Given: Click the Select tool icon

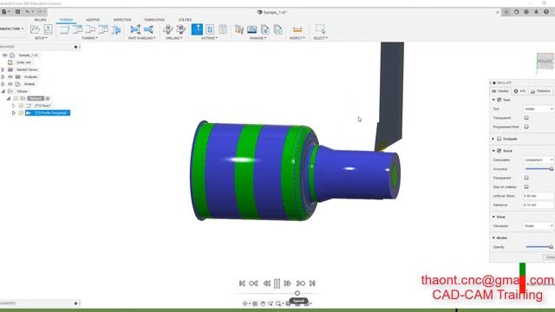Looking at the screenshot, I should point(320,29).
